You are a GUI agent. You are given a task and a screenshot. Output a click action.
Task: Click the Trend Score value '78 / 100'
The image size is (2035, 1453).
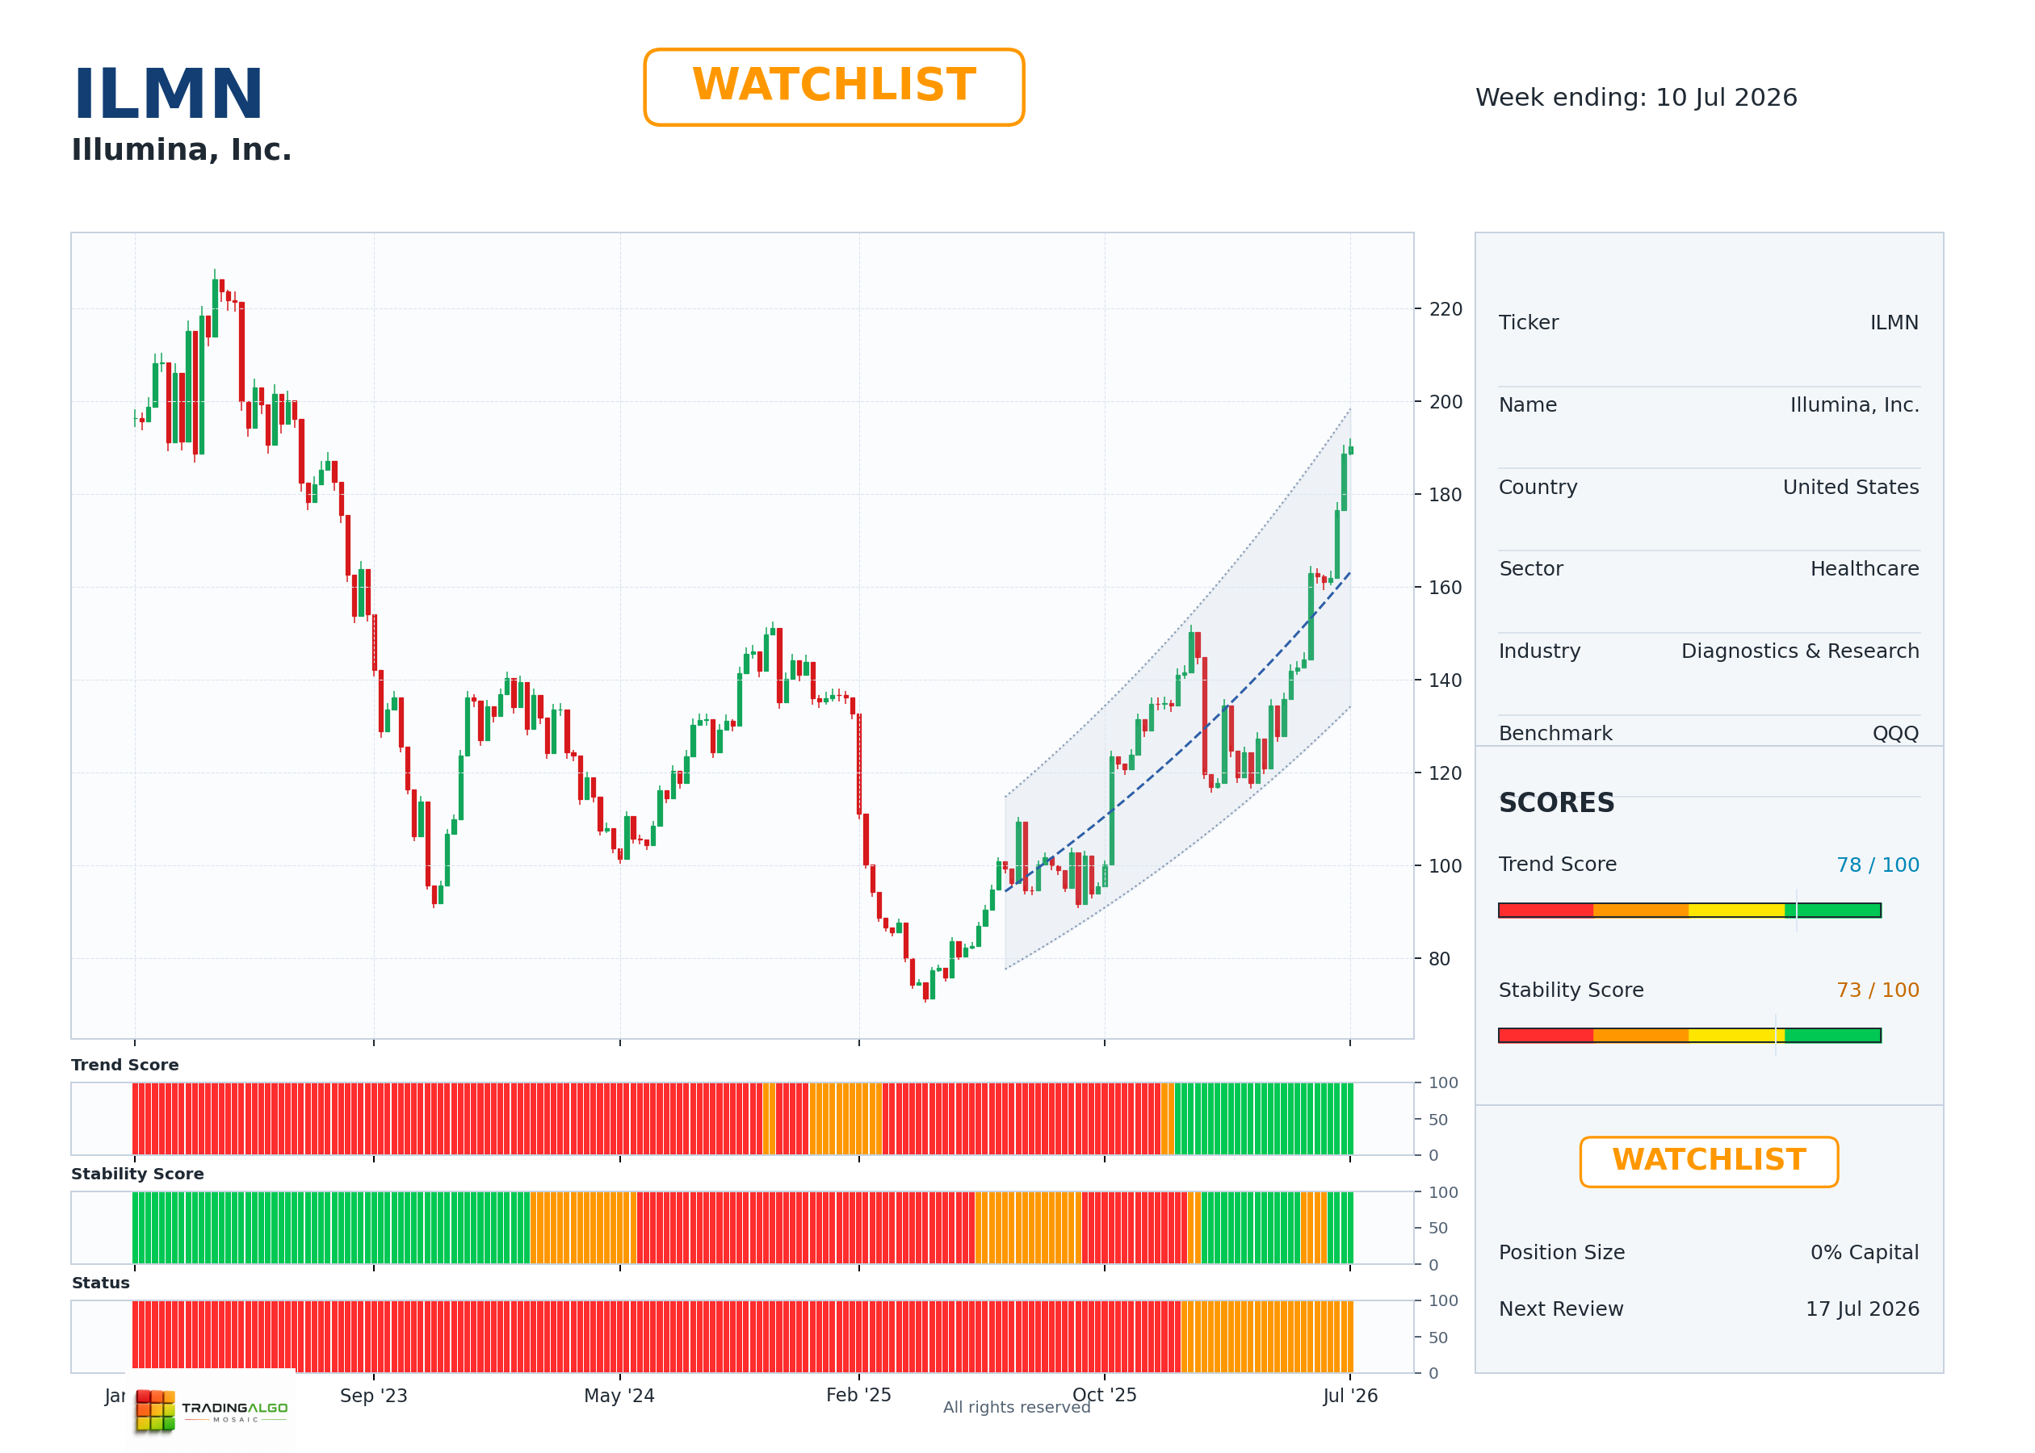[x=1878, y=865]
